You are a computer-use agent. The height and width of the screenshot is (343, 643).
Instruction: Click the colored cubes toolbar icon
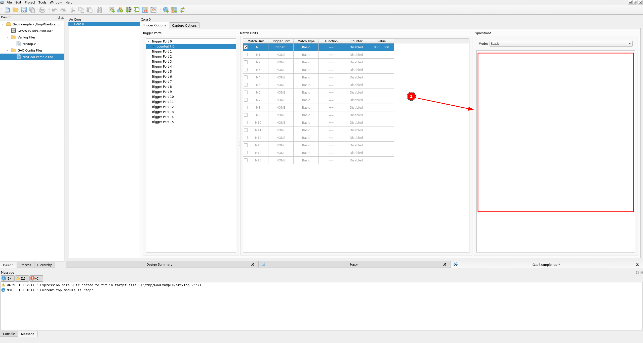[x=120, y=10]
